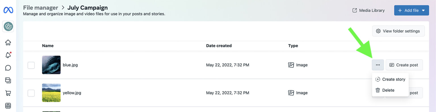The image size is (436, 112).
Task: Open the account profile avatar icon
Action: (8, 27)
